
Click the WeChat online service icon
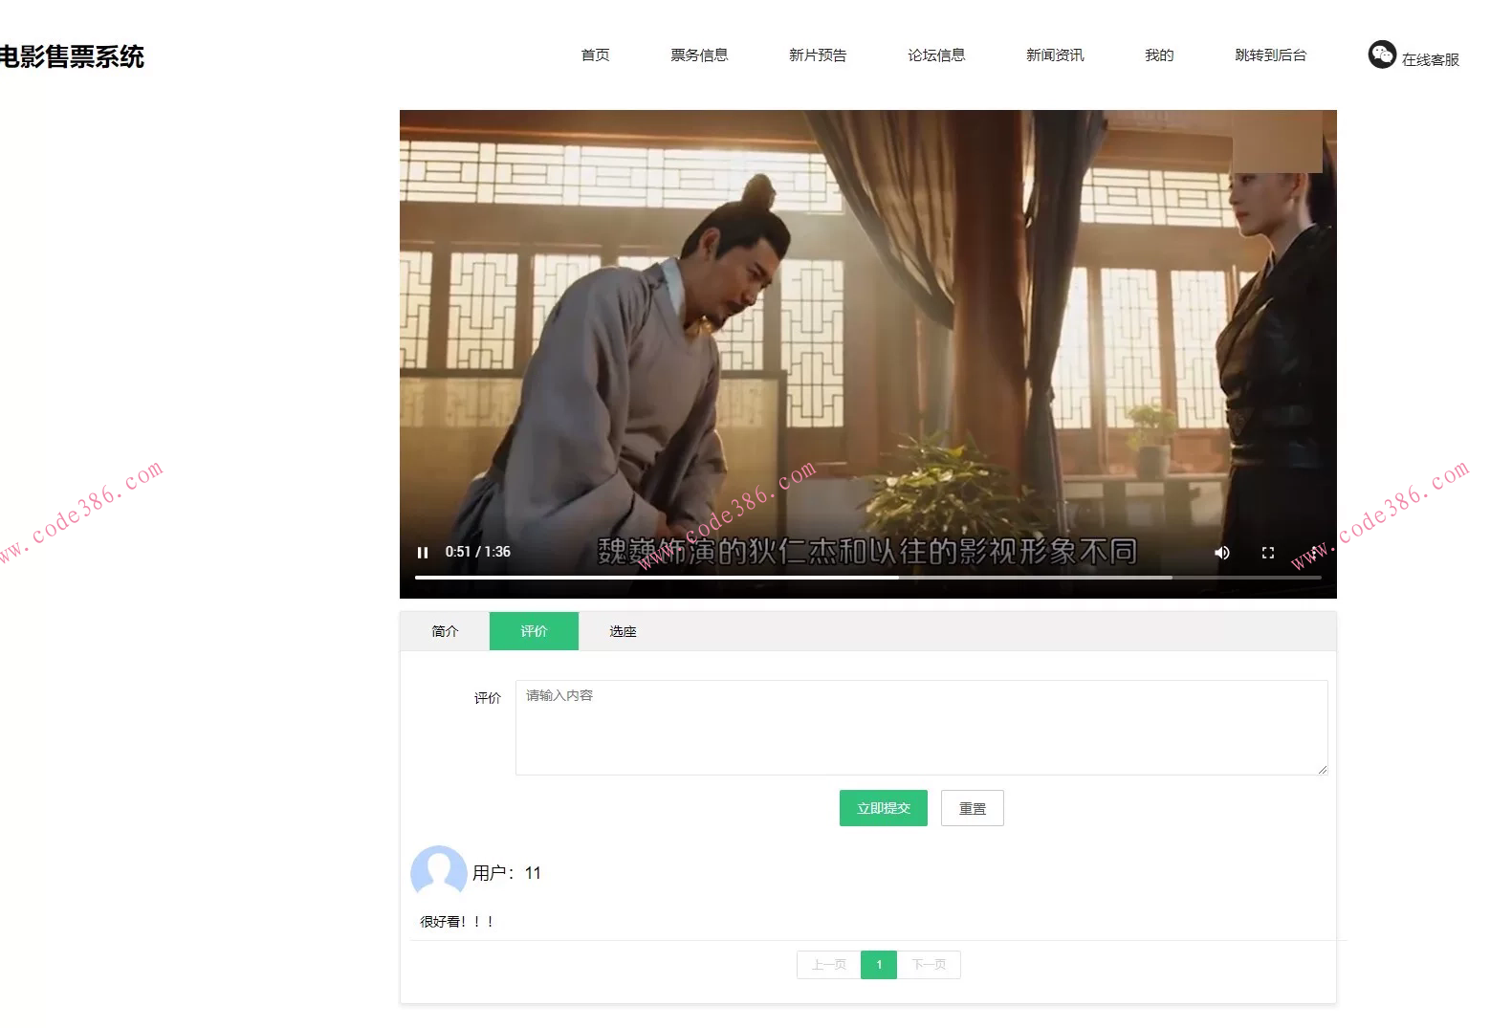[x=1382, y=55]
